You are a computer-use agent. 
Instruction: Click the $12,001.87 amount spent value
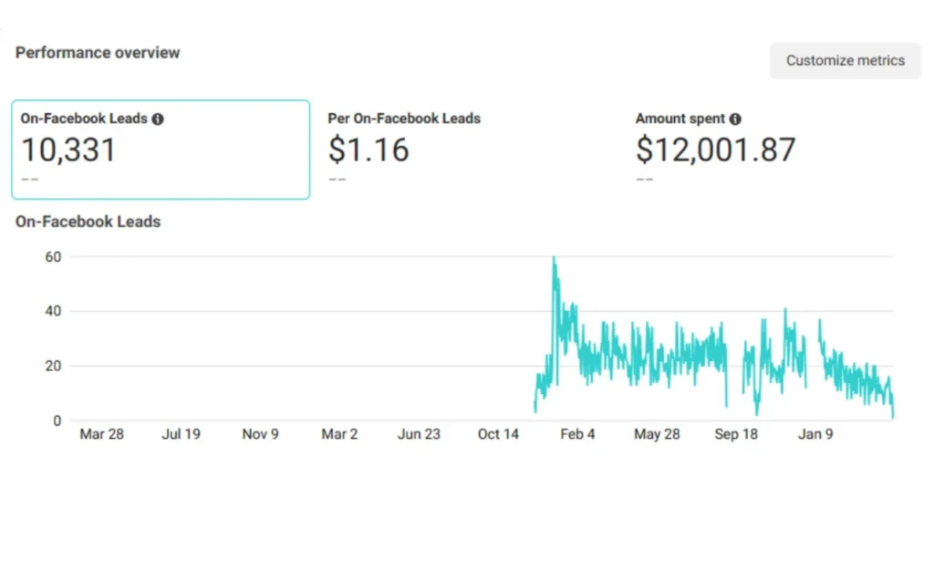coord(715,150)
